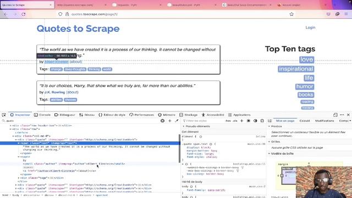Screen dimensions: 352x198
Task: Switch to the Débogueur panel
Action: point(65,115)
